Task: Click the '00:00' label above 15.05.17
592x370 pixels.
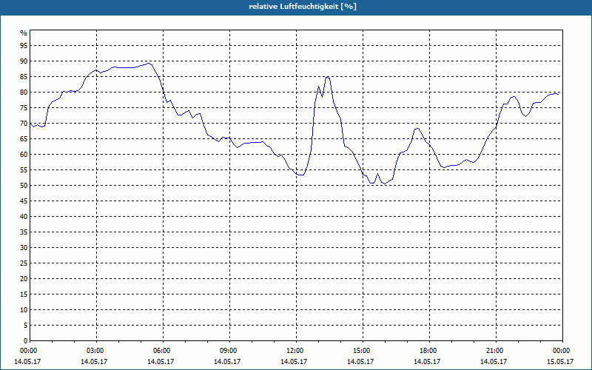Action: pos(562,351)
